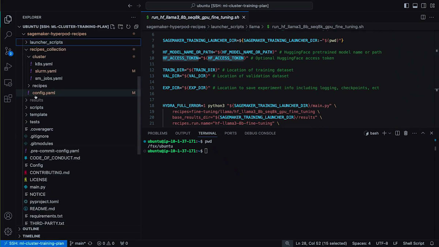Open the Search view in activity bar

[8, 35]
